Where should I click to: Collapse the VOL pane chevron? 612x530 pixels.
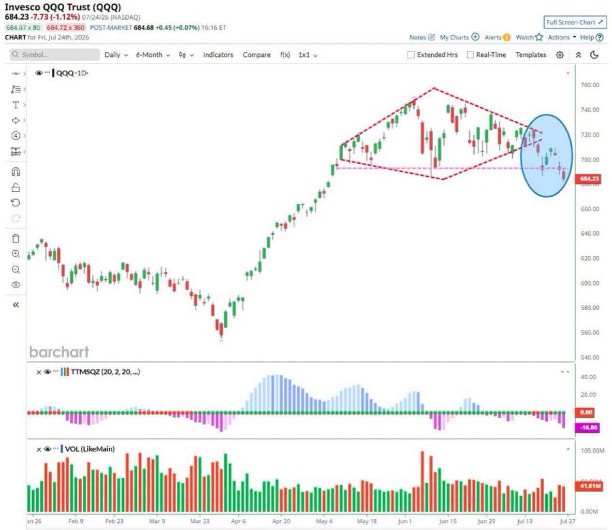point(568,449)
